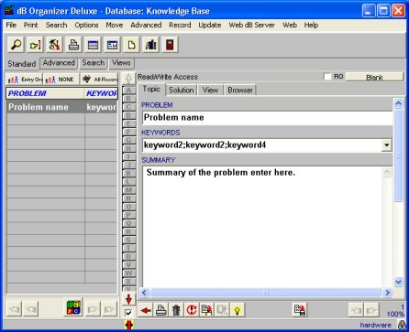Click the All Records filter button
Viewport: 409px width, 332px height.
pos(99,80)
